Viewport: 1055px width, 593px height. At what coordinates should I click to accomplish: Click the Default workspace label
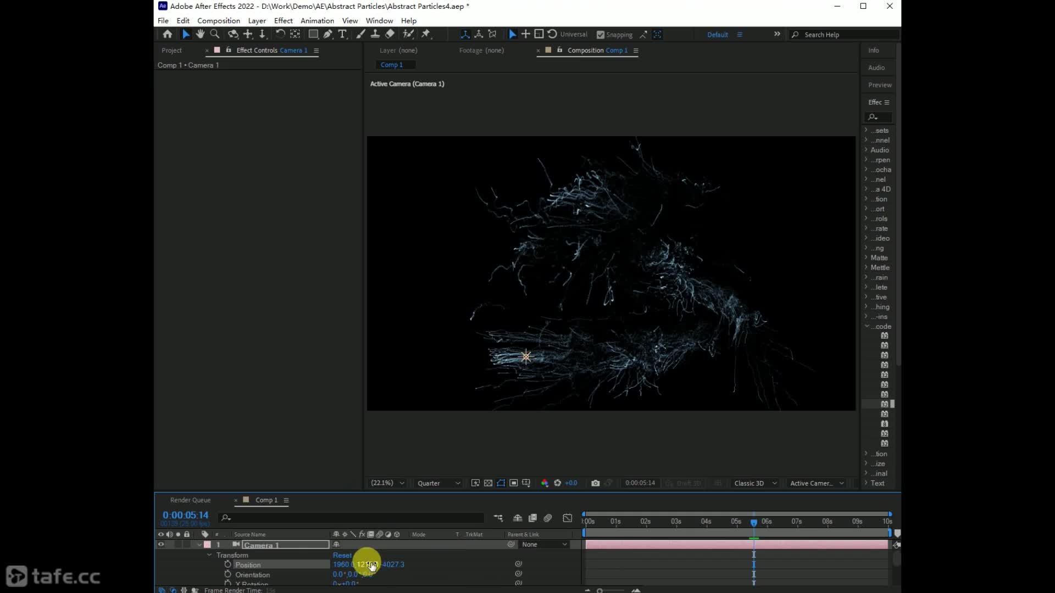tap(718, 35)
